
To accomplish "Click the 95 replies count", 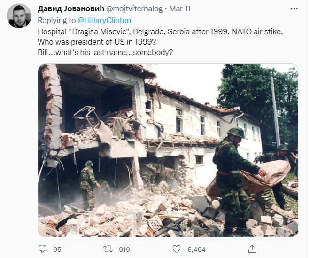I will tap(57, 250).
